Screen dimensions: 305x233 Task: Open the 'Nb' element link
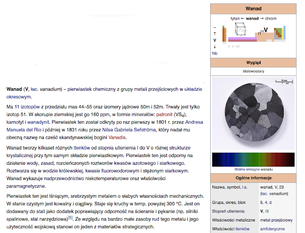point(214,53)
